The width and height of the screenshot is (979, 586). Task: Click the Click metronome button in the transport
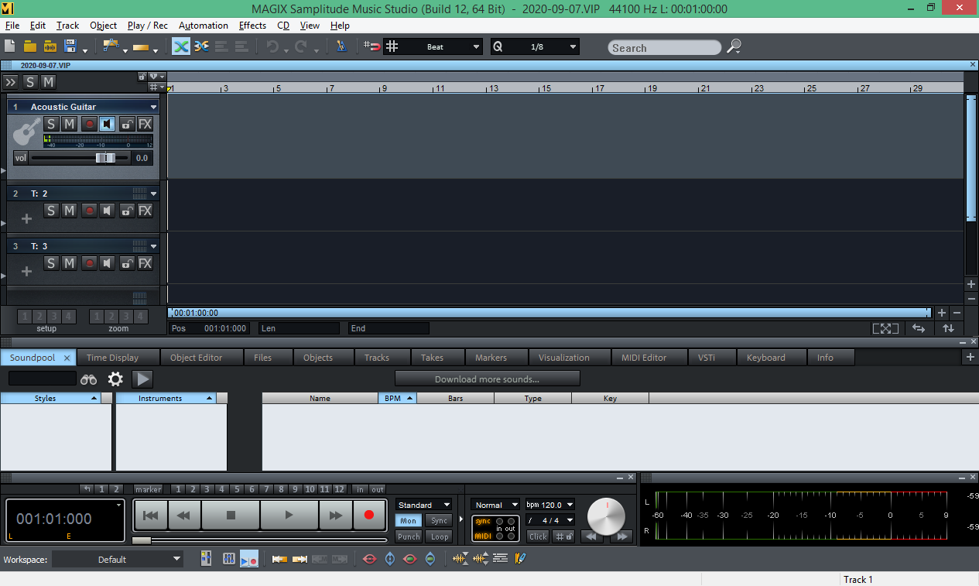[537, 536]
